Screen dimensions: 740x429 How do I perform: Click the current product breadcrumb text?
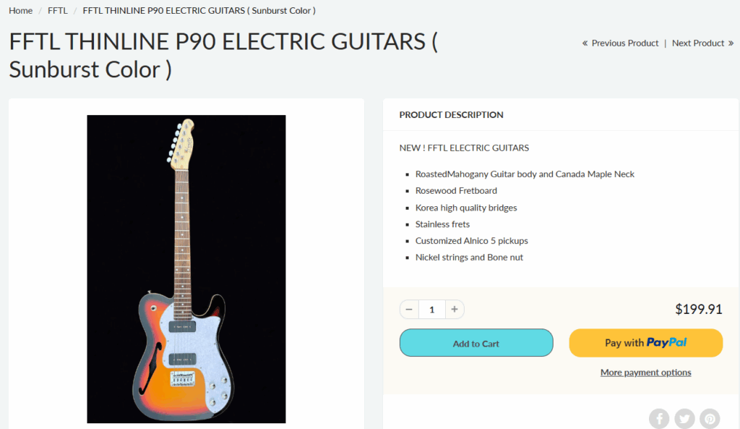pyautogui.click(x=199, y=11)
